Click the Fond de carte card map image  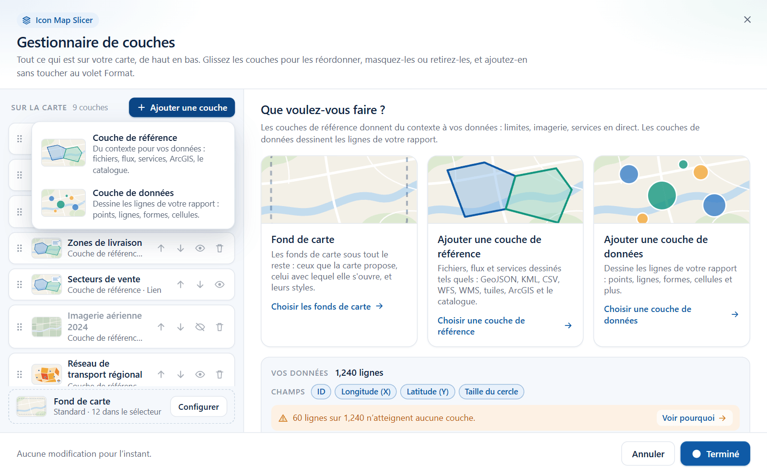tap(339, 189)
